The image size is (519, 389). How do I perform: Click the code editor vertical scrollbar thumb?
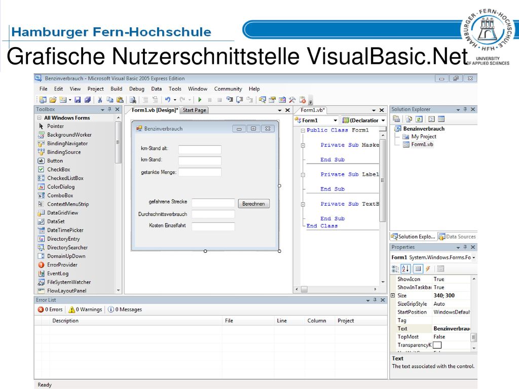click(383, 180)
